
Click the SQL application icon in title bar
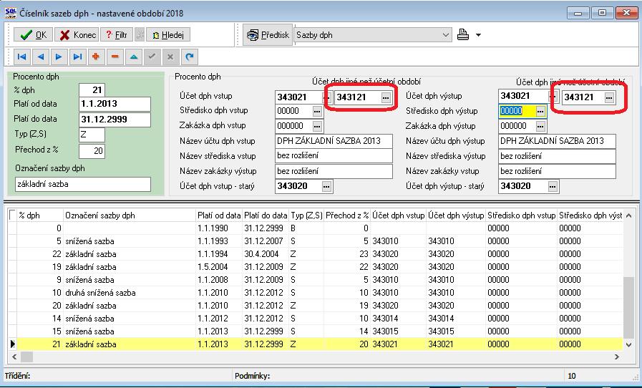click(x=11, y=13)
